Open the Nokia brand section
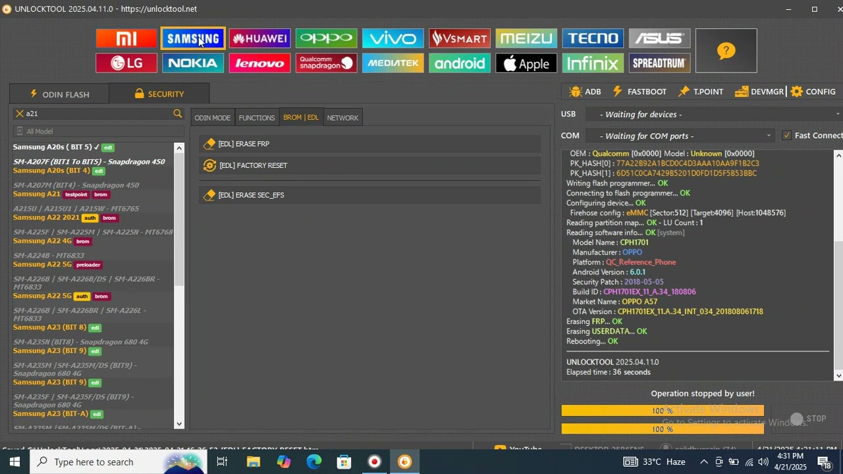Viewport: 843px width, 474px height. tap(193, 63)
